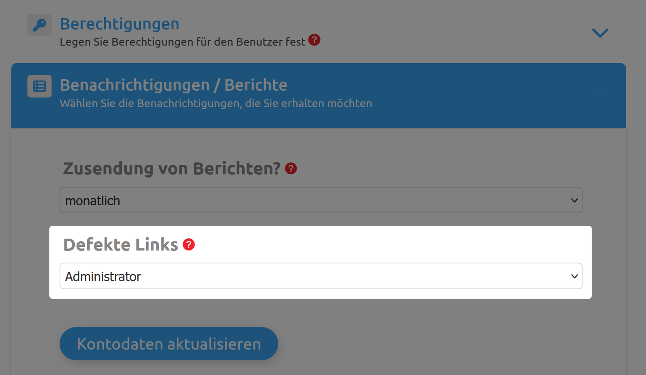Click the blue collapse chevron at top right
646x375 pixels.
click(x=600, y=33)
